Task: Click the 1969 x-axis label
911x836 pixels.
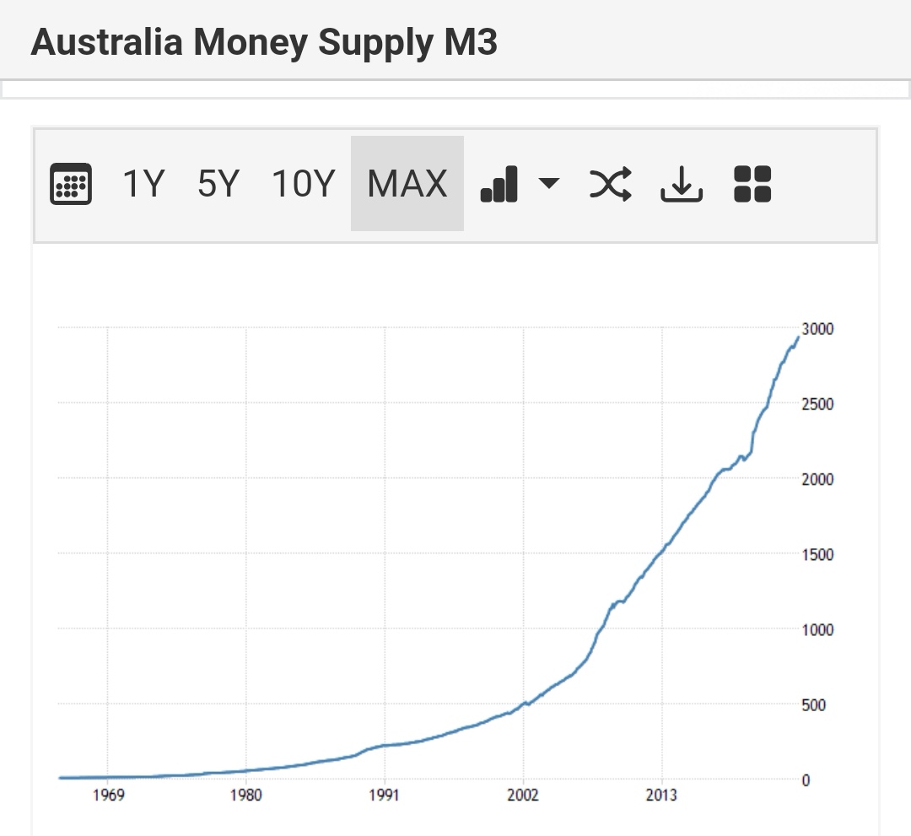Action: point(108,795)
